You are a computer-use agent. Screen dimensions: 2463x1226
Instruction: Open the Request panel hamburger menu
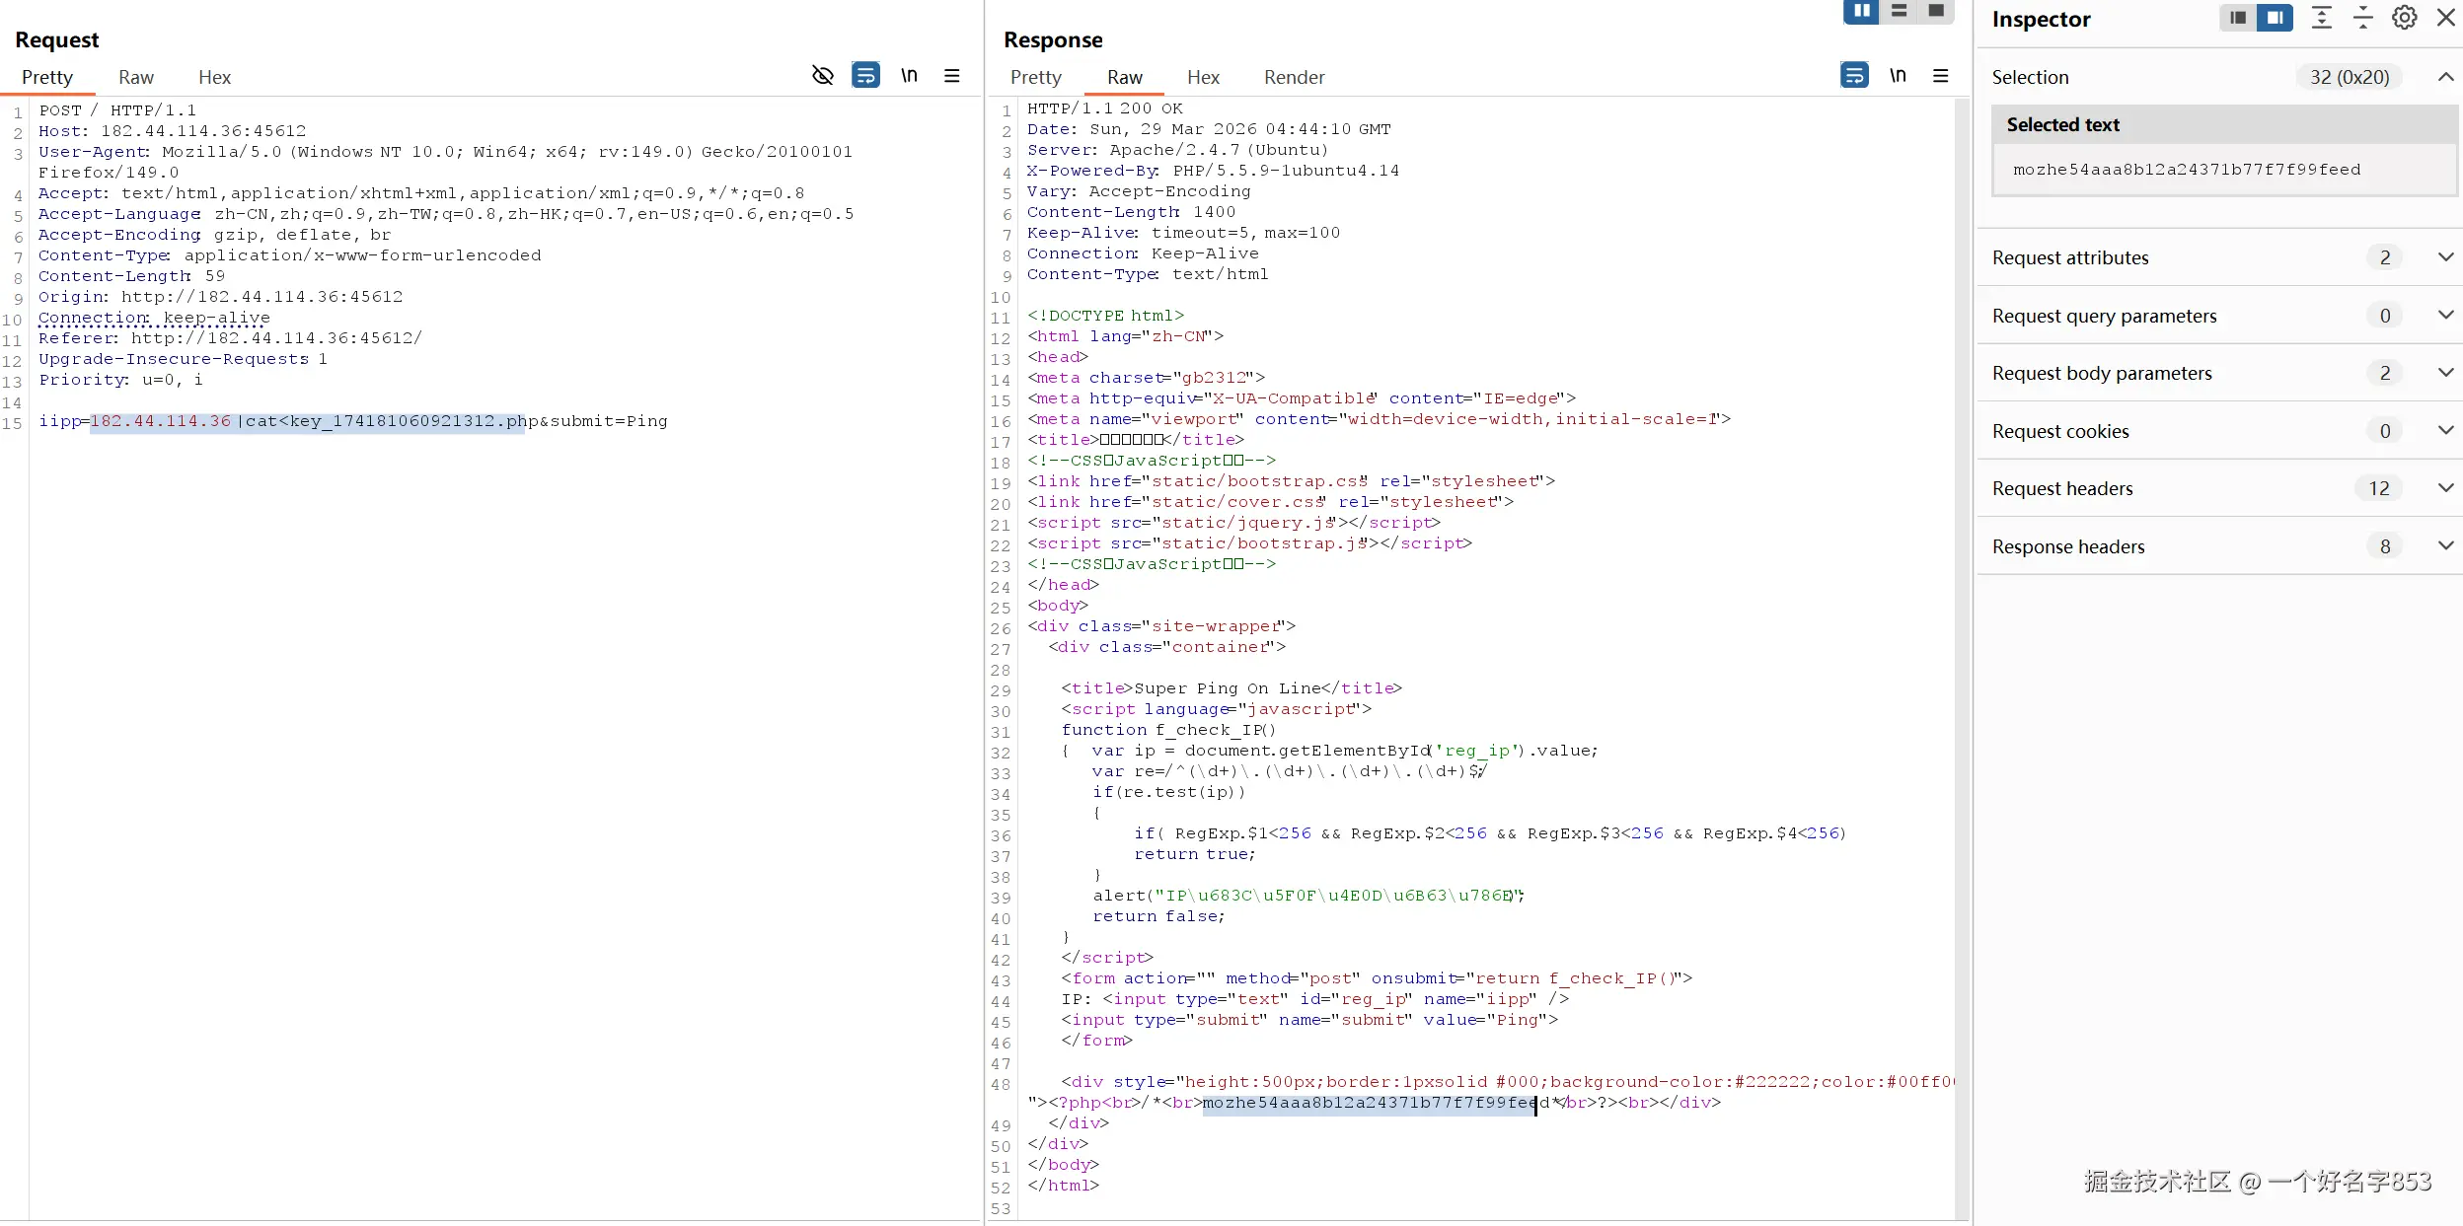952,76
